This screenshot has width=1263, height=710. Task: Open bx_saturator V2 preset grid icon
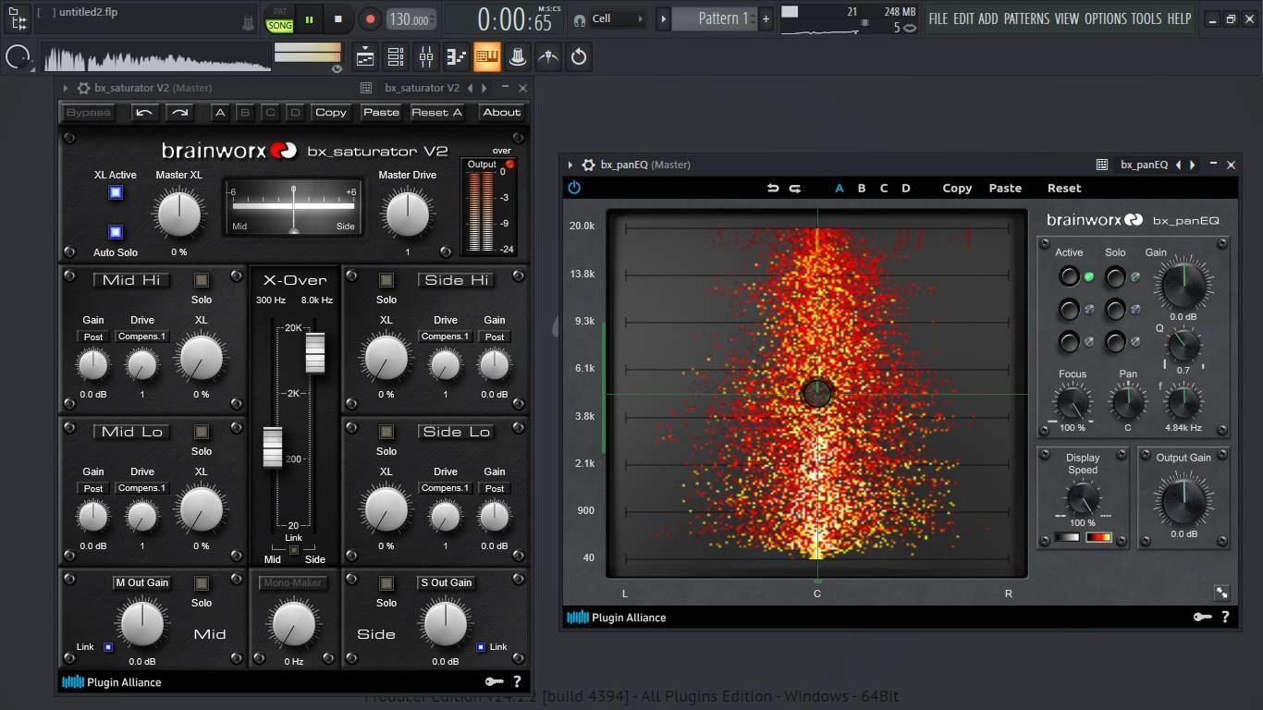(x=366, y=88)
